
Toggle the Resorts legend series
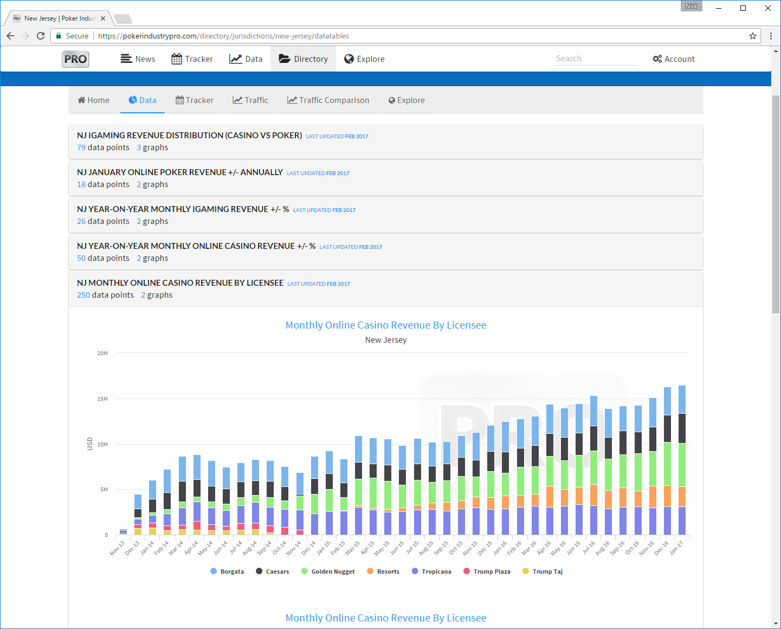(383, 572)
